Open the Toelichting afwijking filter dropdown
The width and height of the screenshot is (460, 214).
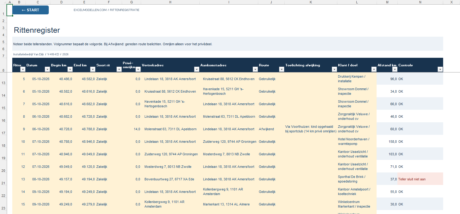pyautogui.click(x=334, y=69)
